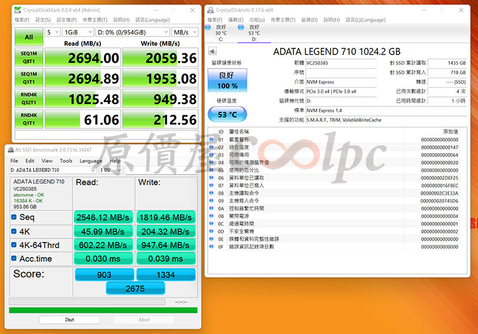Toggle the 4K-64Thrd test checkbox

(14, 245)
